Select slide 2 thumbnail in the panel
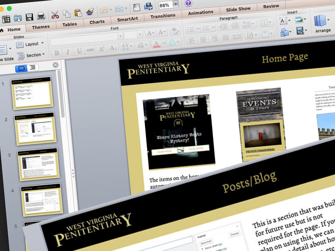Screen dimensions: 335x251 pyautogui.click(x=36, y=129)
